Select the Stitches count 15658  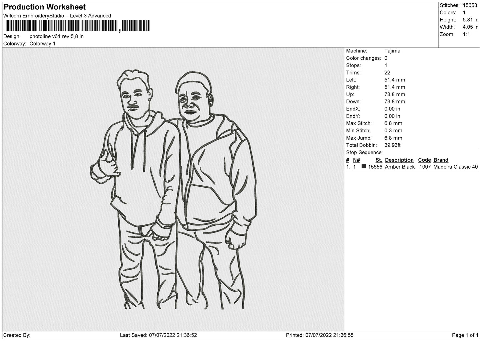pos(470,5)
